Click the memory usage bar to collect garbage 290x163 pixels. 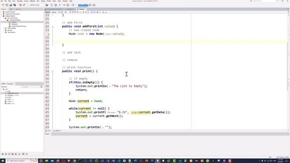tap(83, 5)
